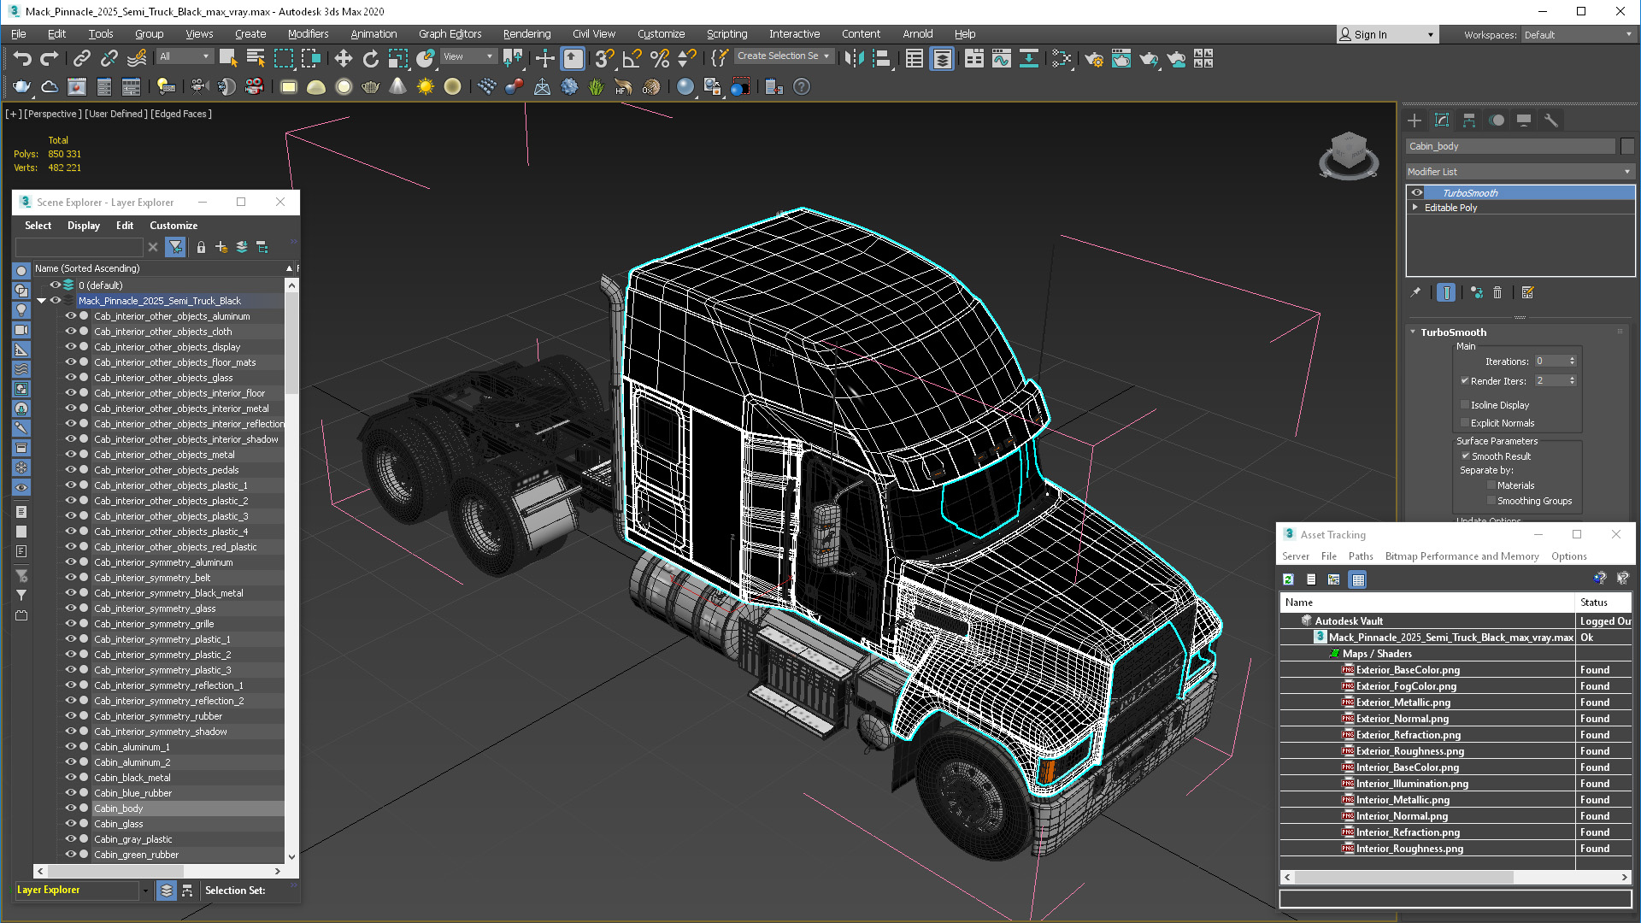
Task: Click Iterations spinner arrows
Action: pyautogui.click(x=1572, y=361)
